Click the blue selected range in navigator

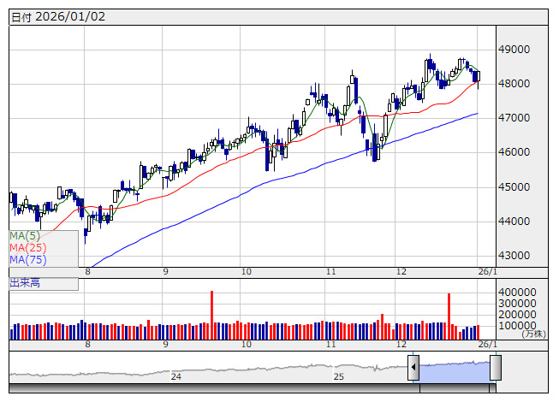(455, 371)
